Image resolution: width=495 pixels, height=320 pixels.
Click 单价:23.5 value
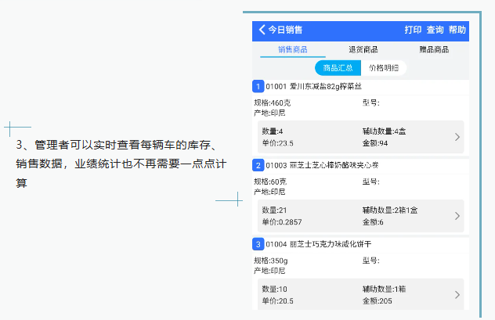[x=277, y=143]
